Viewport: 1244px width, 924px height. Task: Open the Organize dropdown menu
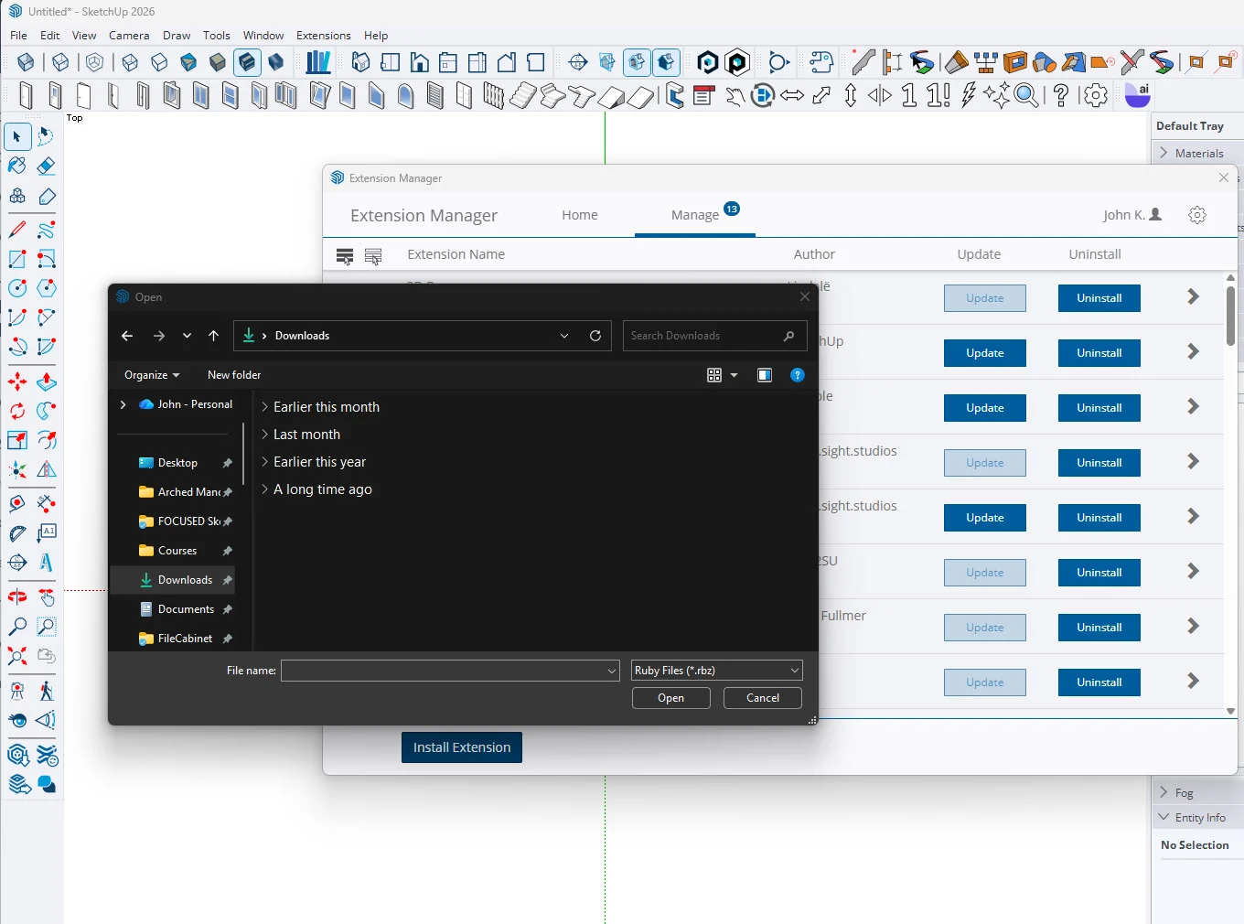coord(152,375)
